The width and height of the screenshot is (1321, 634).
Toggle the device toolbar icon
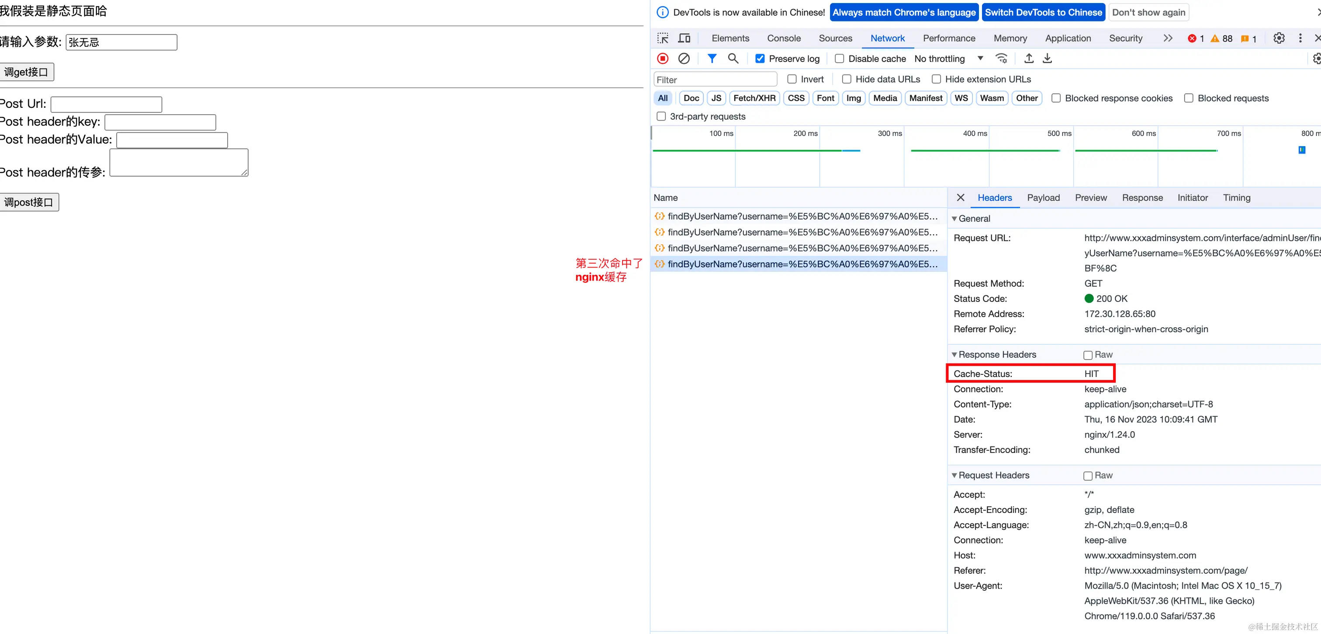pyautogui.click(x=684, y=38)
